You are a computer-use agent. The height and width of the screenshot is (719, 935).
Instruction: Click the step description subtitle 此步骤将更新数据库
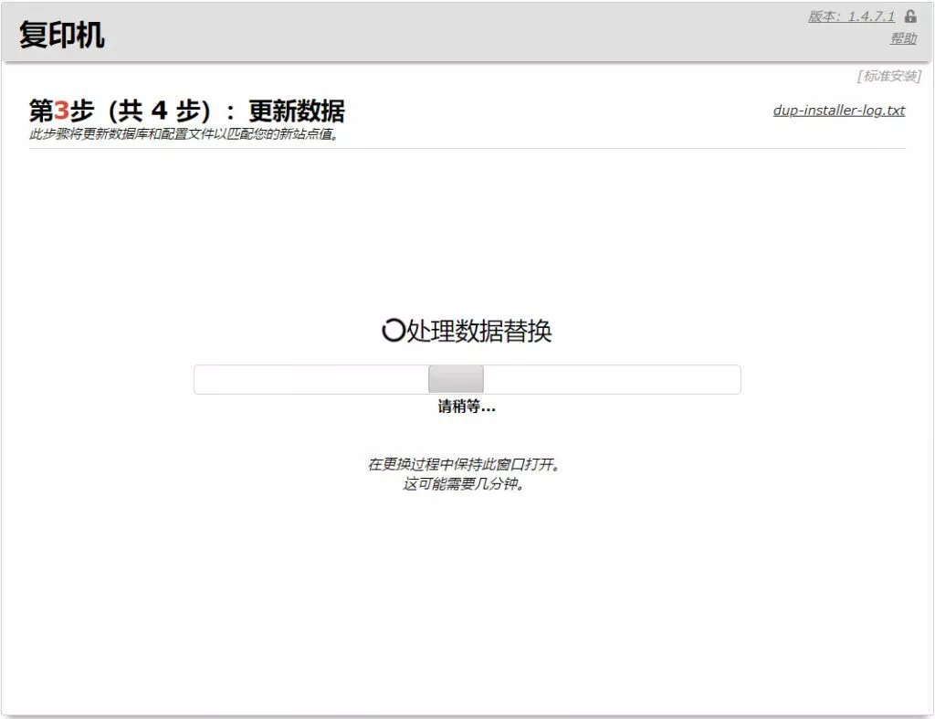184,134
